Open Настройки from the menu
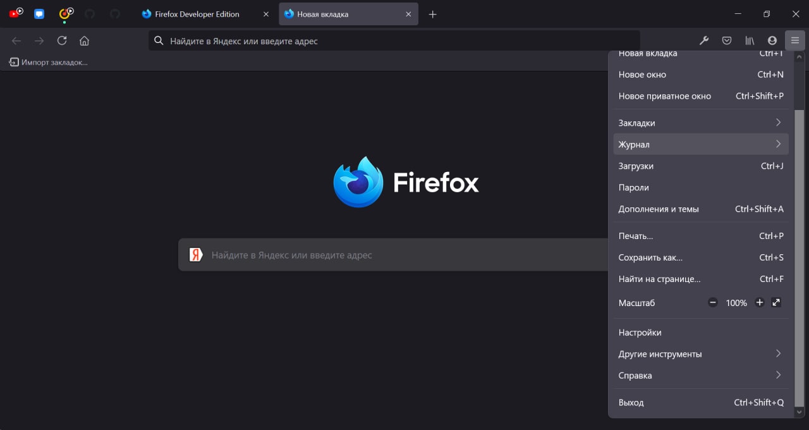This screenshot has width=809, height=430. [701, 333]
